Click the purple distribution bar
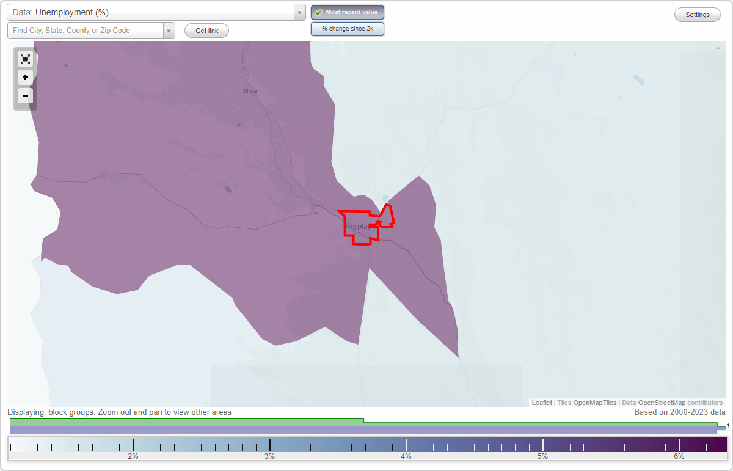733x471 pixels. point(363,430)
